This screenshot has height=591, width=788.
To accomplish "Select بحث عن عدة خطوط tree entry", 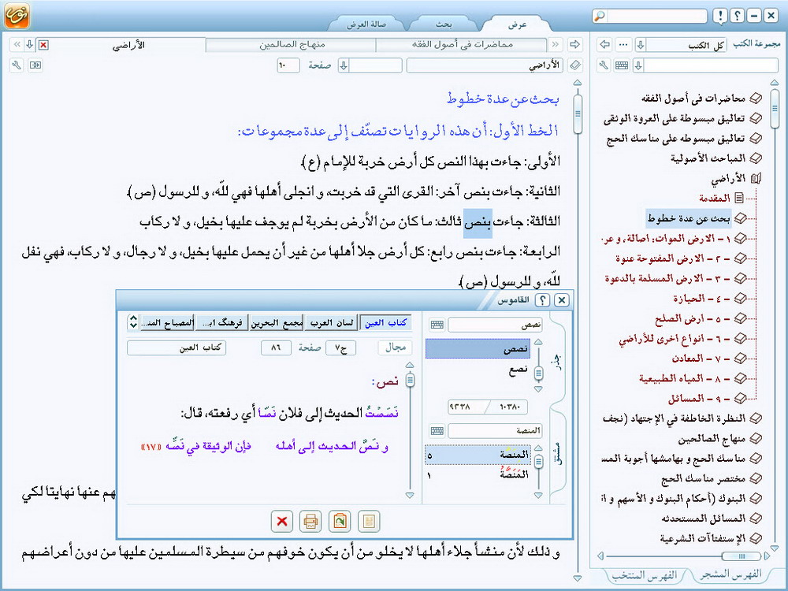I will coord(689,218).
